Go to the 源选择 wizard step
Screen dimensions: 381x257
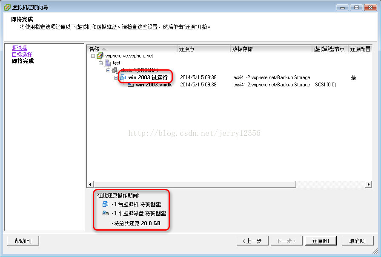click(20, 48)
